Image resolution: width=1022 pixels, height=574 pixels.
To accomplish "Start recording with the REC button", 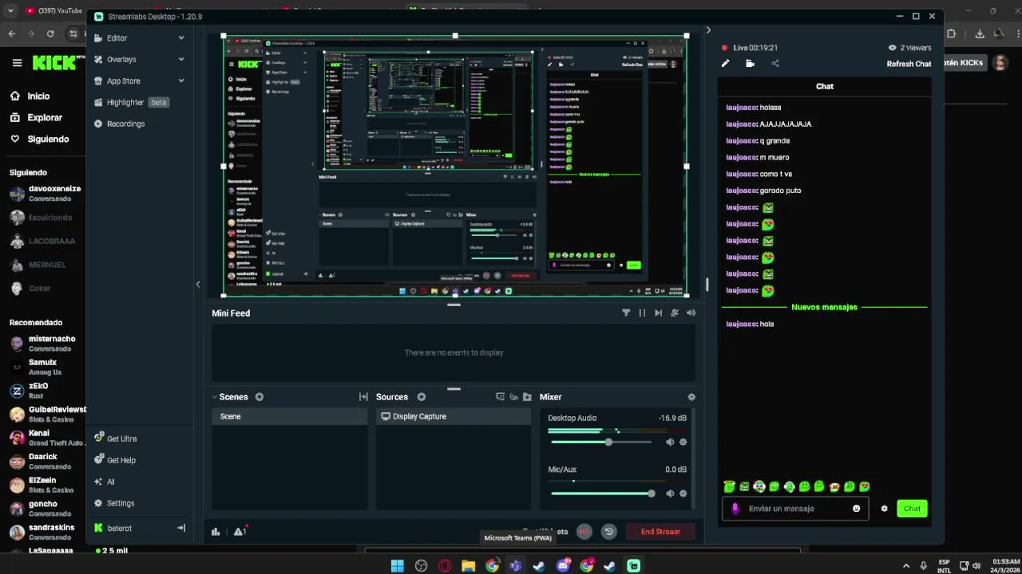I will point(584,532).
